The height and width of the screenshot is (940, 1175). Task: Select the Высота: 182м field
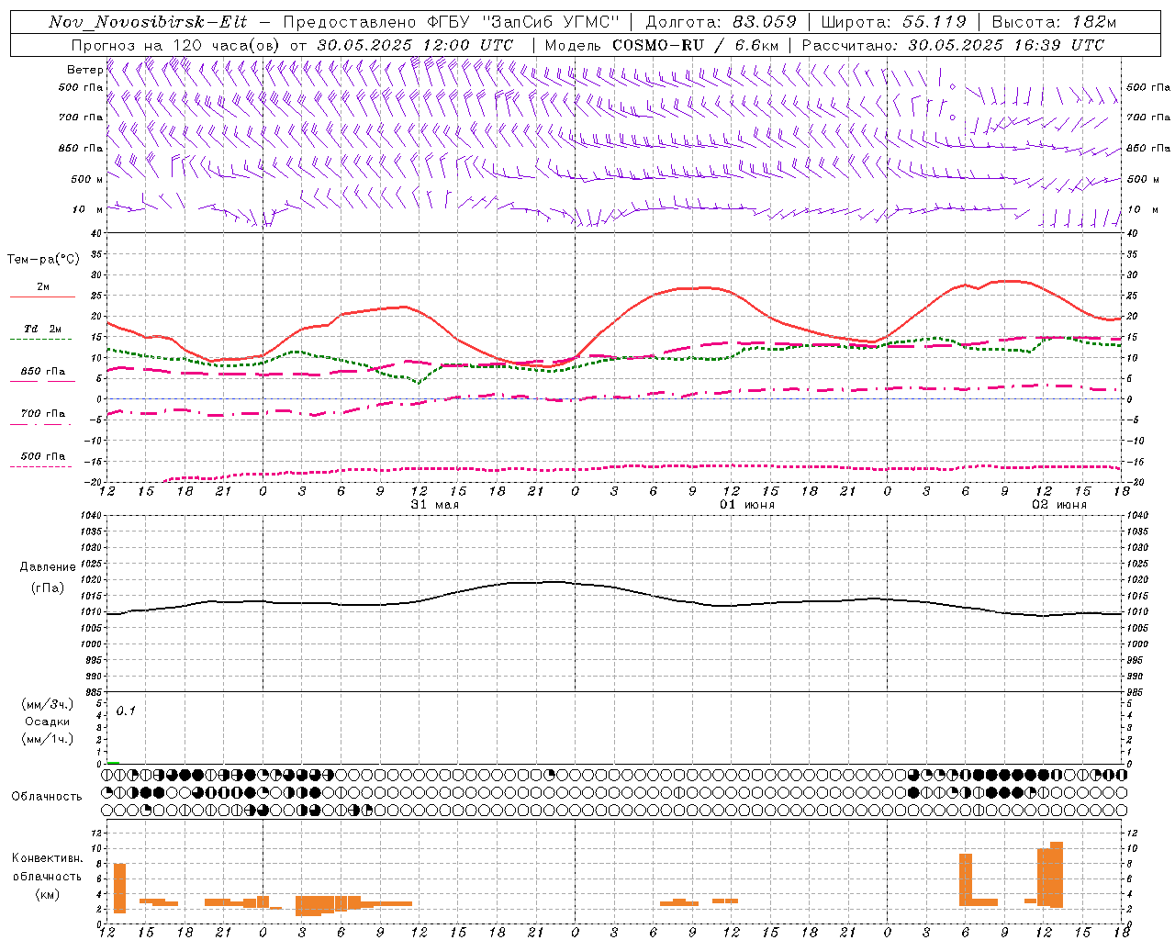point(1054,22)
